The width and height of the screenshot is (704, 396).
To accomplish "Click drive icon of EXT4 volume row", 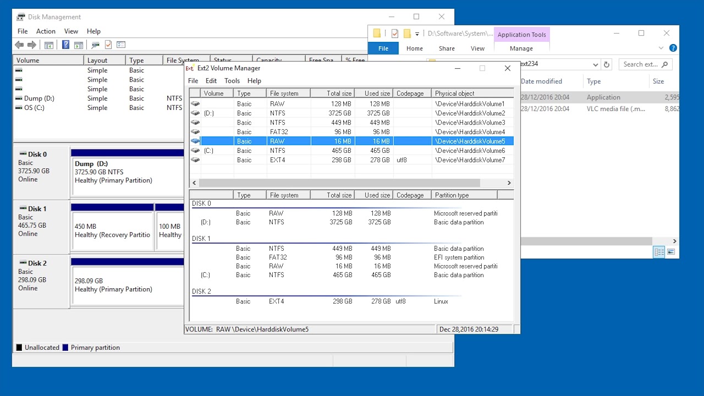I will (x=195, y=159).
